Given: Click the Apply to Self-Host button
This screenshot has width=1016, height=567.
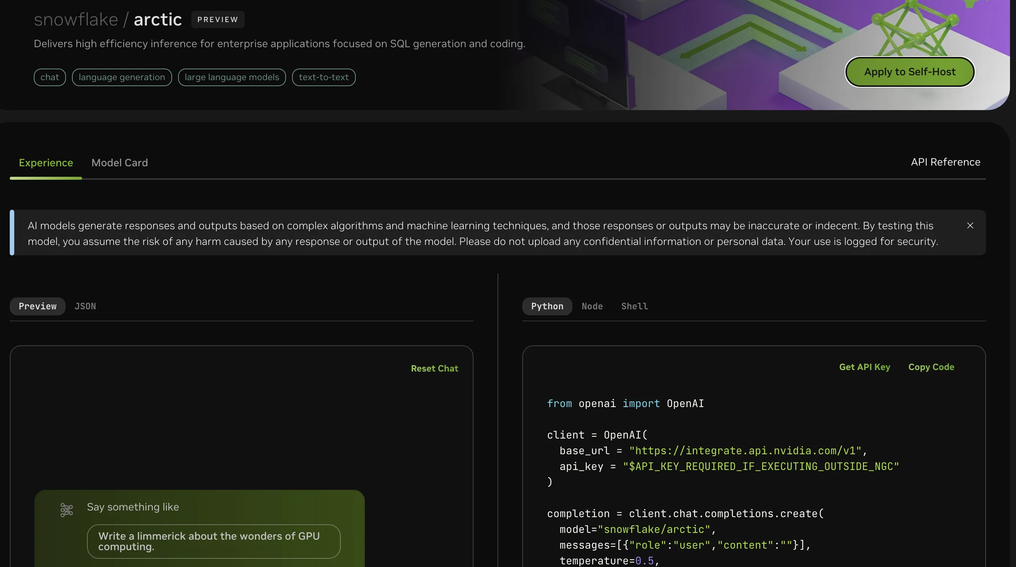Looking at the screenshot, I should coord(910,72).
